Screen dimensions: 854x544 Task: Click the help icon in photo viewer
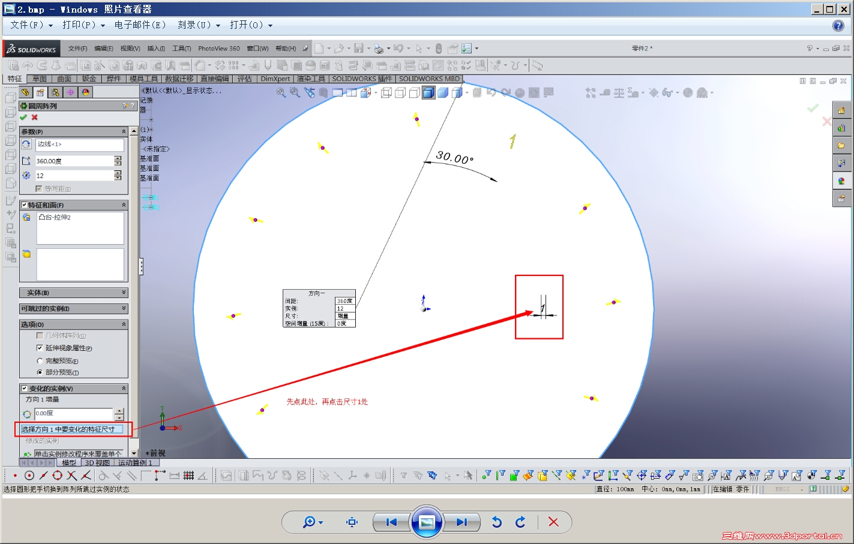(x=838, y=25)
